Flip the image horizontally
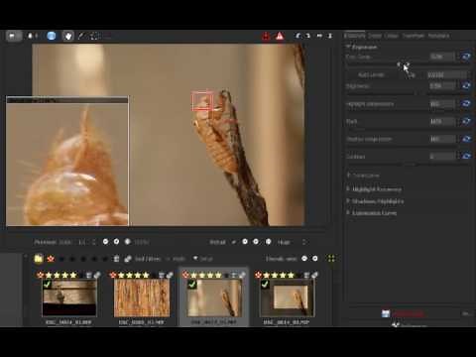The image size is (476, 357). [x=319, y=36]
